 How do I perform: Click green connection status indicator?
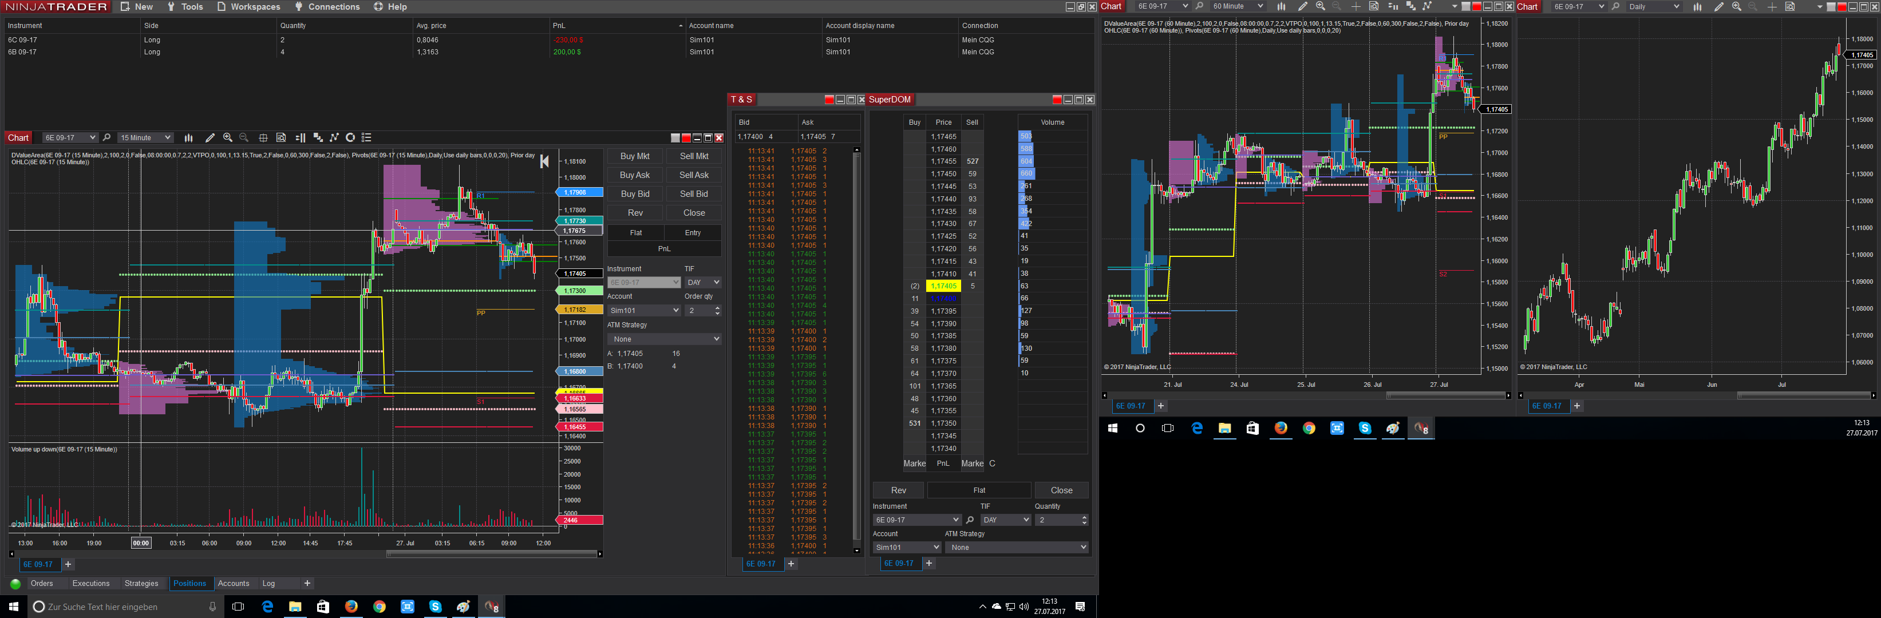click(x=15, y=584)
